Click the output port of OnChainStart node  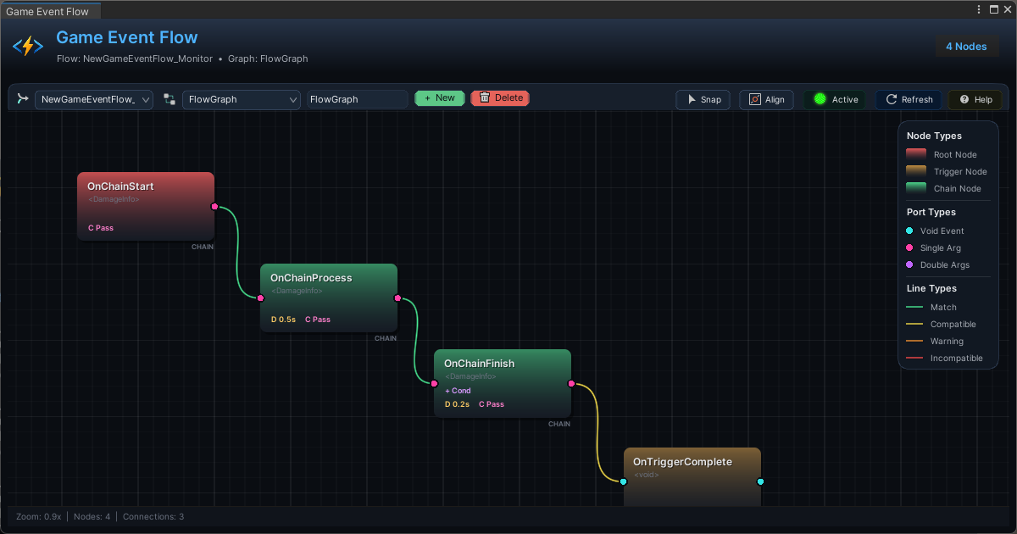[214, 206]
